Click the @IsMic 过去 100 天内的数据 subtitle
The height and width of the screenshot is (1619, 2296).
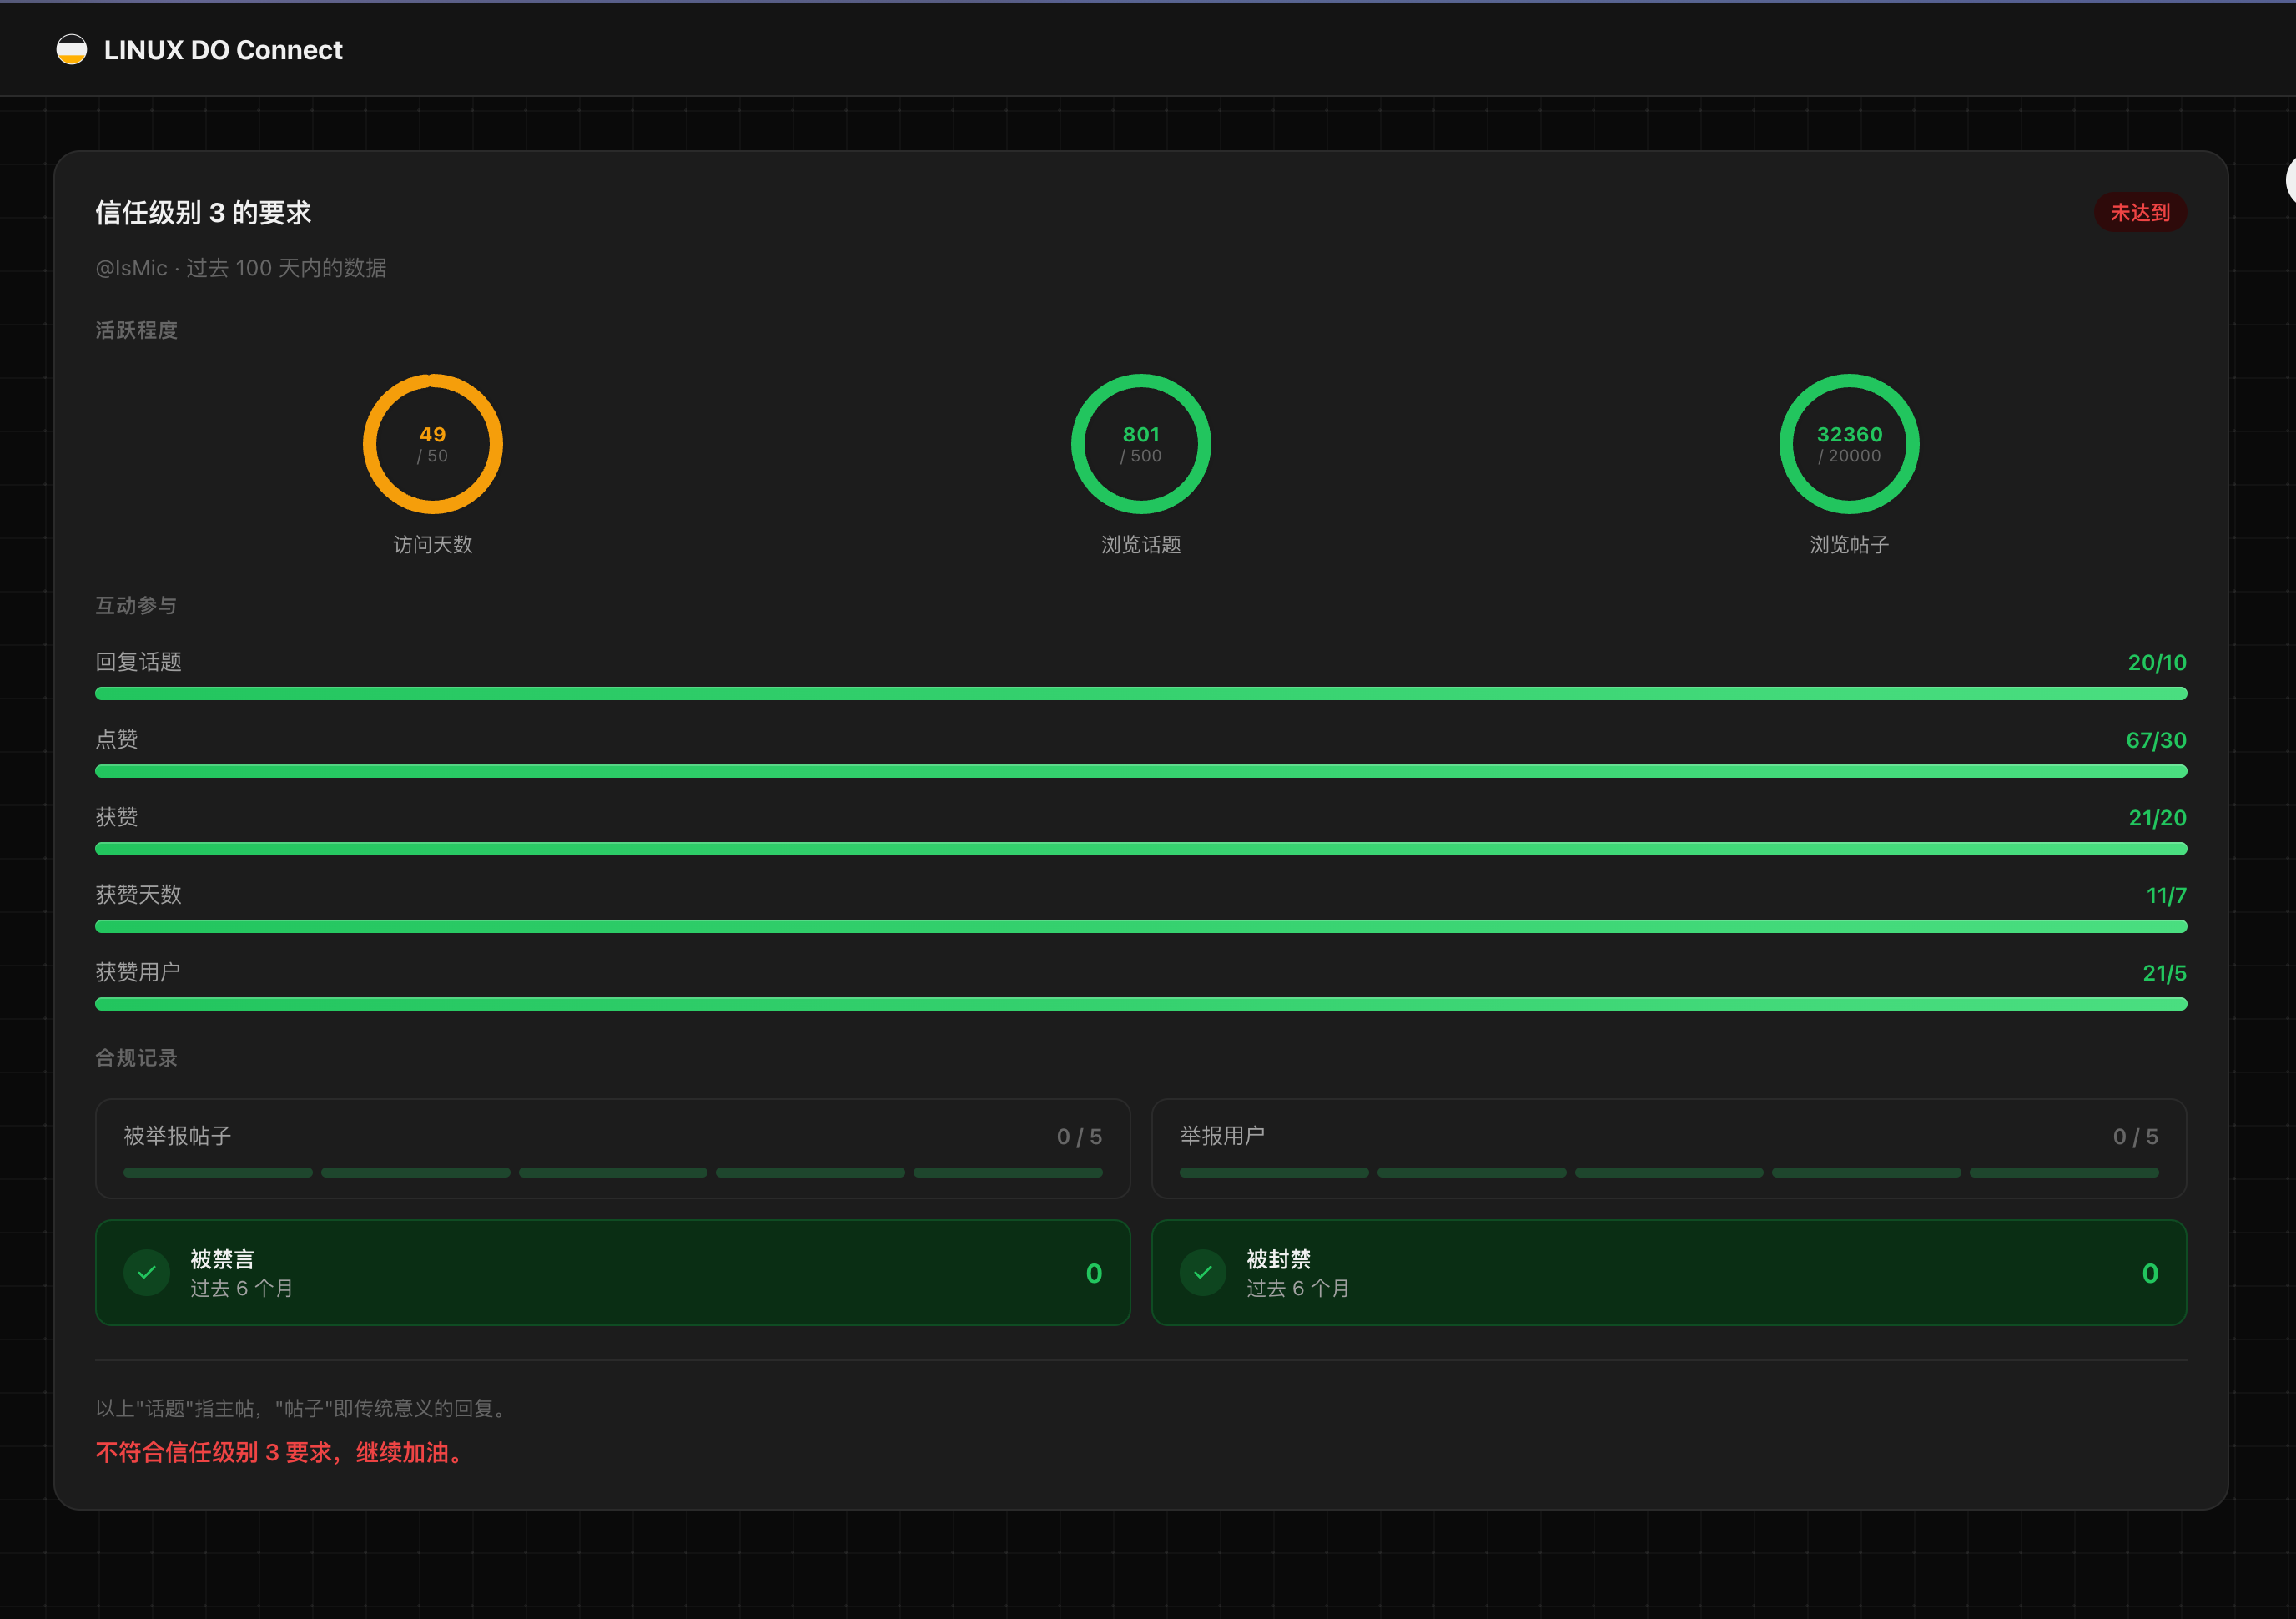point(241,268)
